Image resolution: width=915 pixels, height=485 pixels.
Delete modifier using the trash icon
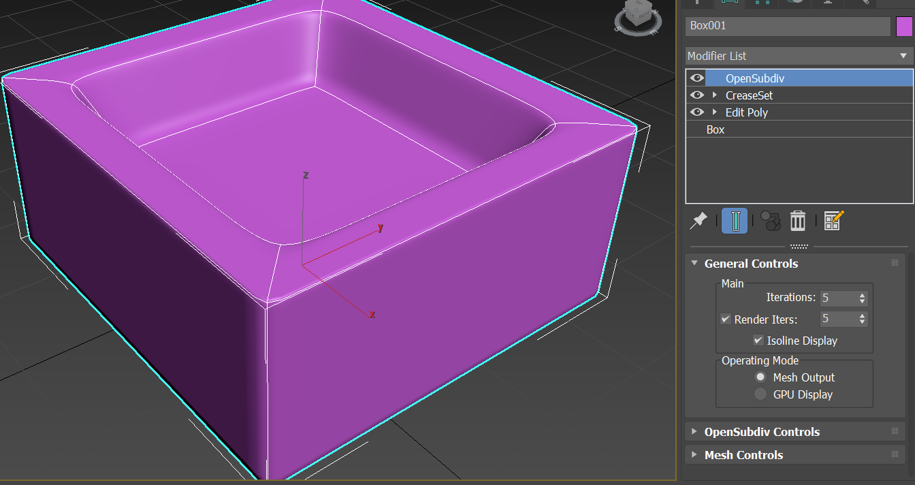pyautogui.click(x=797, y=220)
